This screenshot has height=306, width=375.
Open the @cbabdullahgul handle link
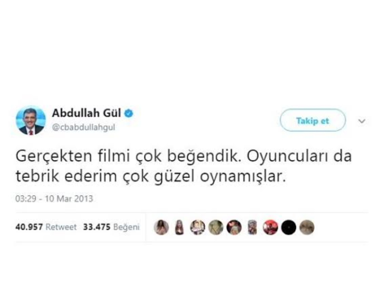[x=83, y=127]
